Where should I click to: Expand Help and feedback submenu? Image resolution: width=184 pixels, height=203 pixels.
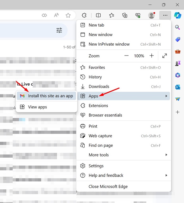pos(124,175)
